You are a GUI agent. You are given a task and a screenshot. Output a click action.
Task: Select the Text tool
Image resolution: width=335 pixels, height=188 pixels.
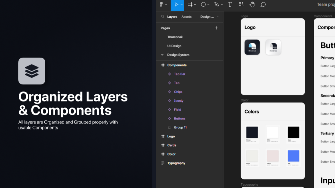[230, 4]
